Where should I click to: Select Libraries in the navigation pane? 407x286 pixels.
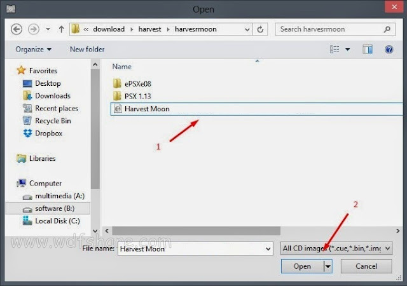pos(43,158)
